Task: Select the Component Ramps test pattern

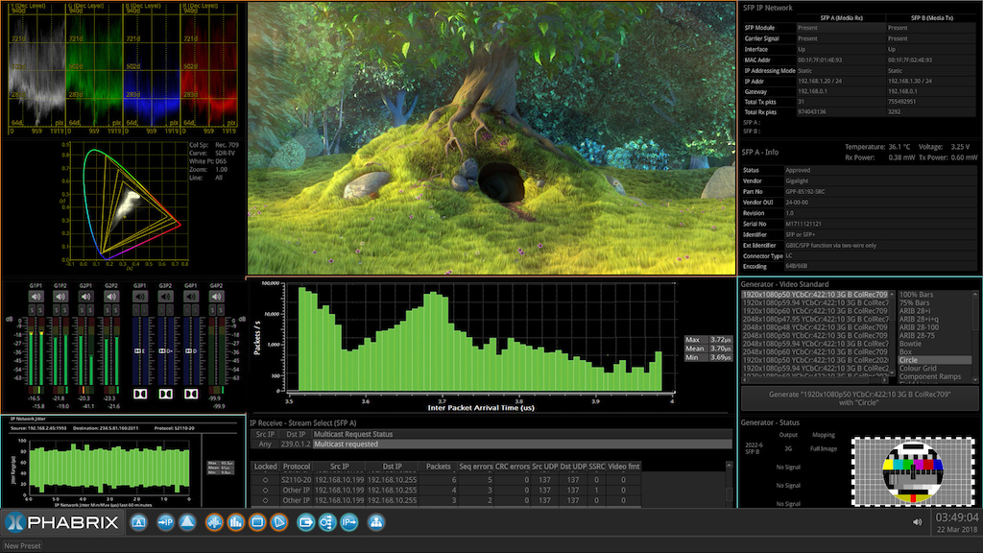Action: coord(930,376)
